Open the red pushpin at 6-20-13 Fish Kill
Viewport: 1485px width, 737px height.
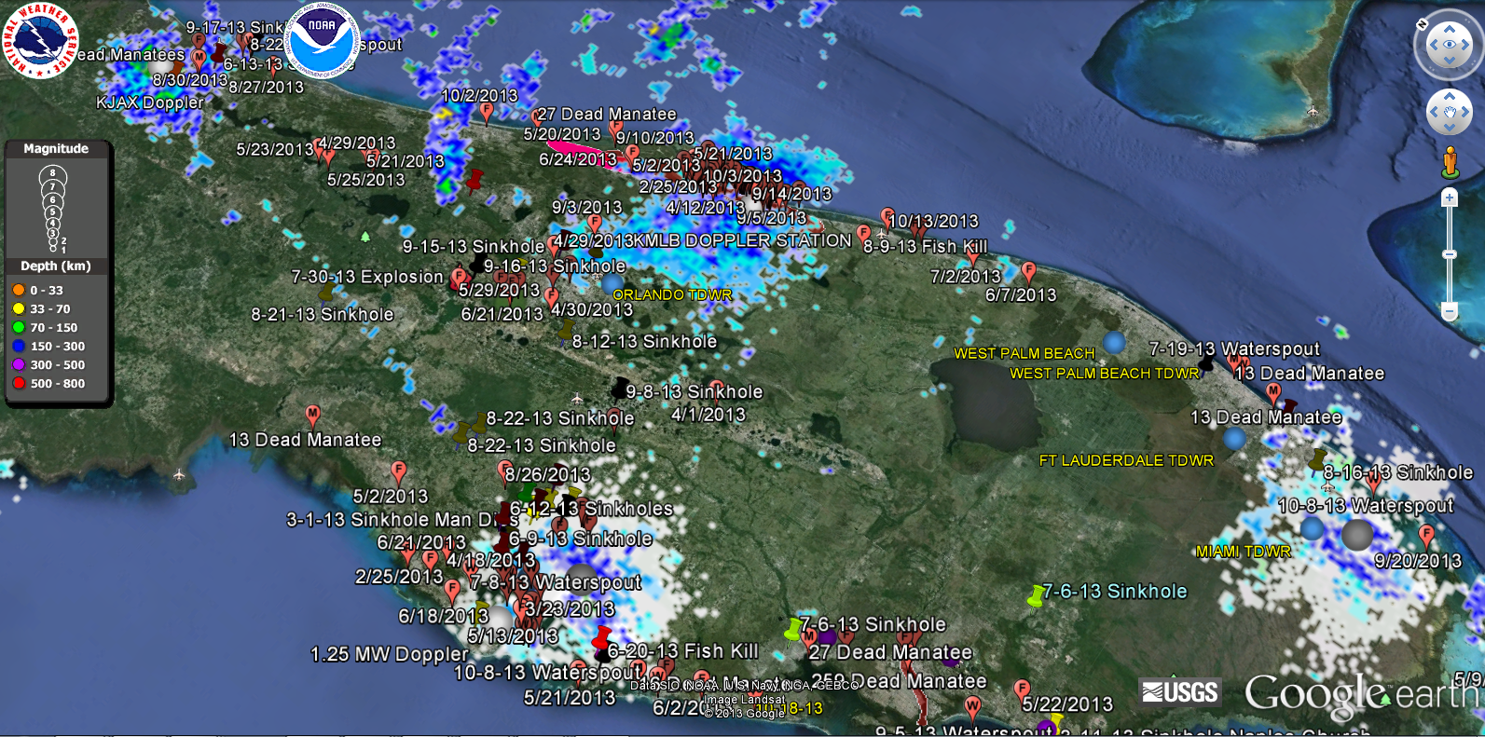[x=602, y=637]
